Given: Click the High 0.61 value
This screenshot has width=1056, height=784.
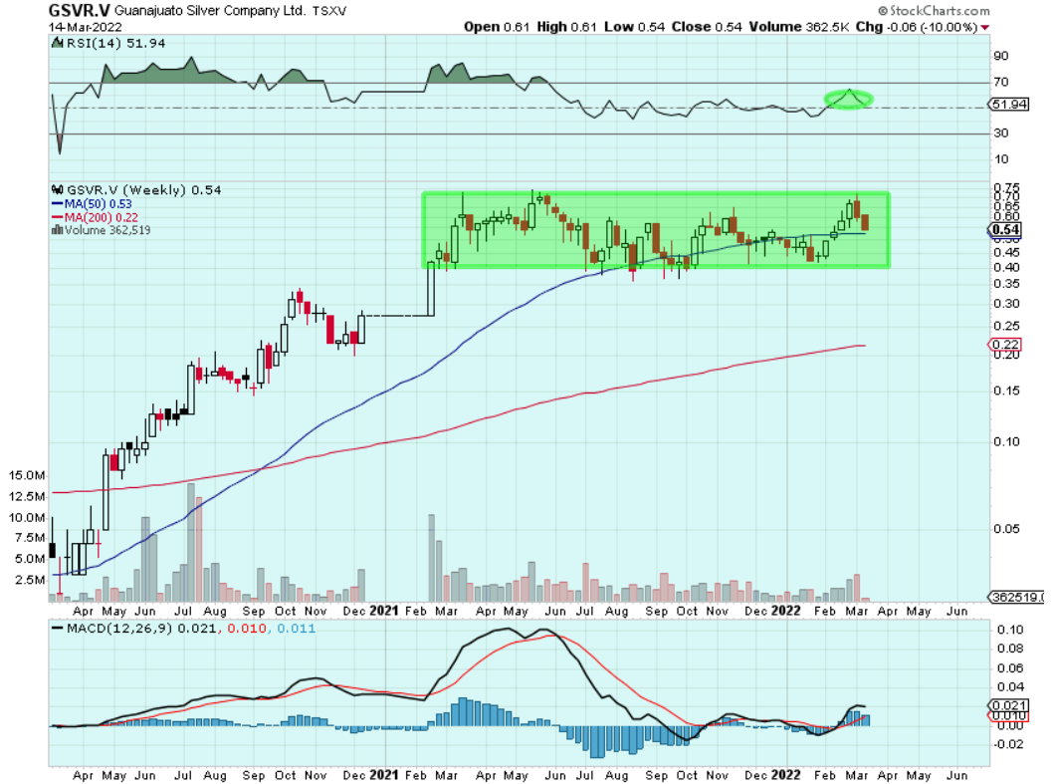Looking at the screenshot, I should tap(566, 27).
